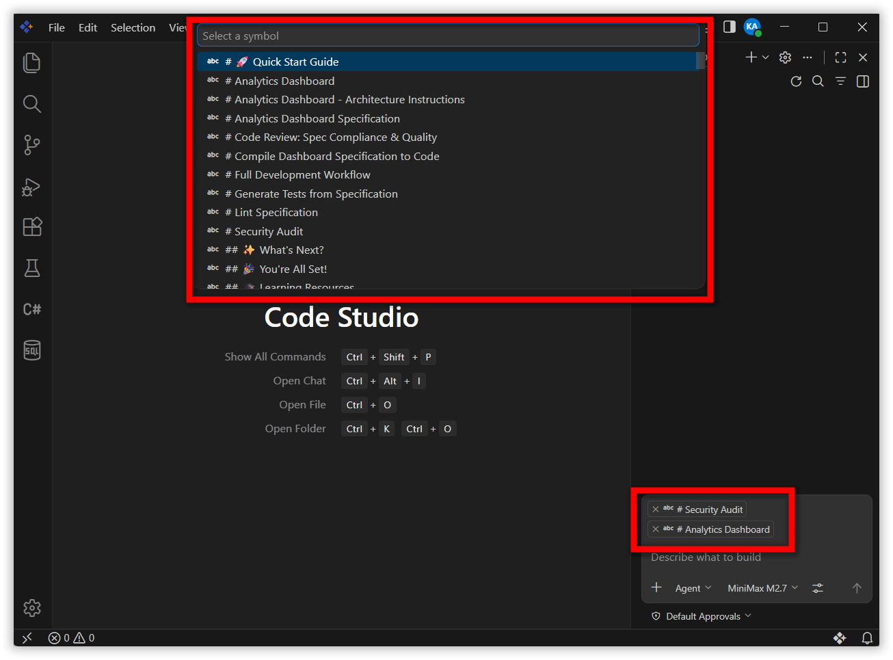Screen dimensions: 893x660
Task: Open the Search view in activity bar
Action: tap(32, 104)
